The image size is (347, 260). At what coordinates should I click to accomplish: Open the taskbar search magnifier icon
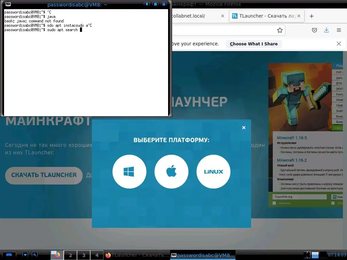tap(35, 255)
